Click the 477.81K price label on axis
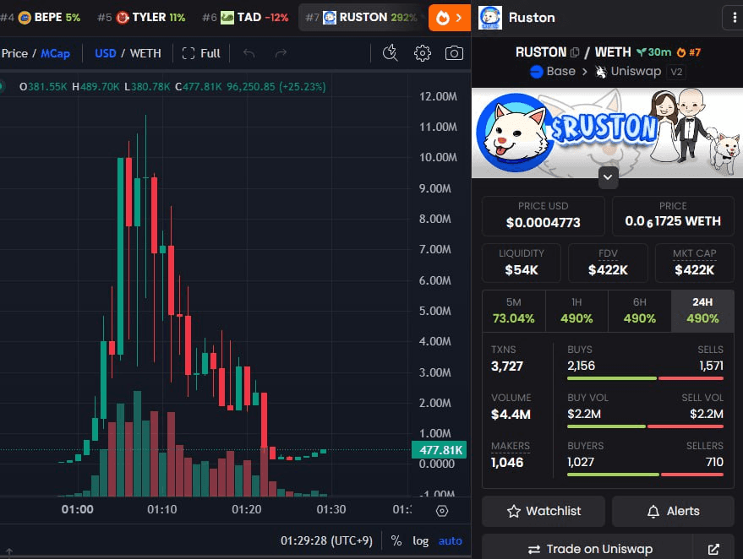Image resolution: width=743 pixels, height=559 pixels. 439,450
